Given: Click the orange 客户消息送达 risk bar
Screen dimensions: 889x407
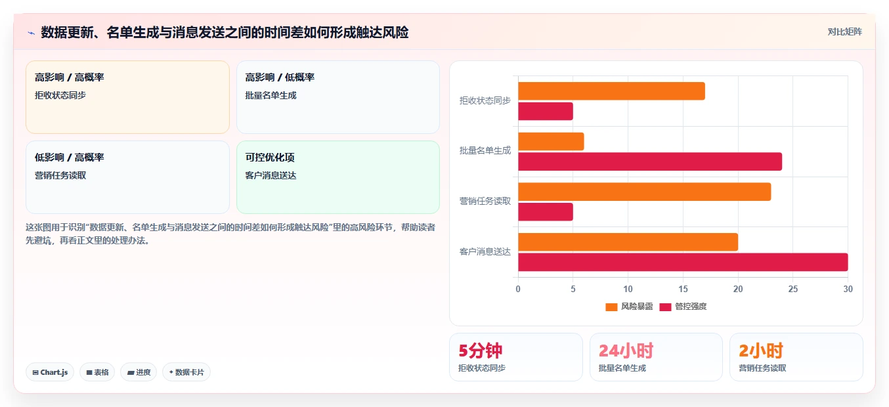Looking at the screenshot, I should (628, 242).
